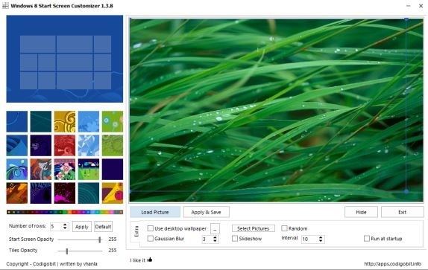Click the bottom-right crop handle on picture
Image resolution: width=428 pixels, height=270 pixels.
click(x=406, y=191)
